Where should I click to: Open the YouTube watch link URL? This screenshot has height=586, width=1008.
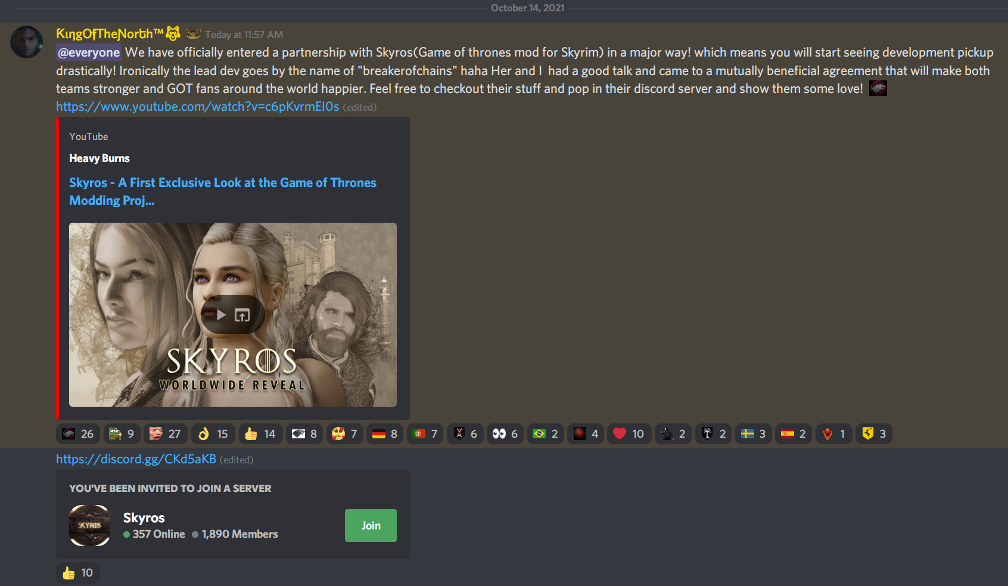(x=198, y=107)
